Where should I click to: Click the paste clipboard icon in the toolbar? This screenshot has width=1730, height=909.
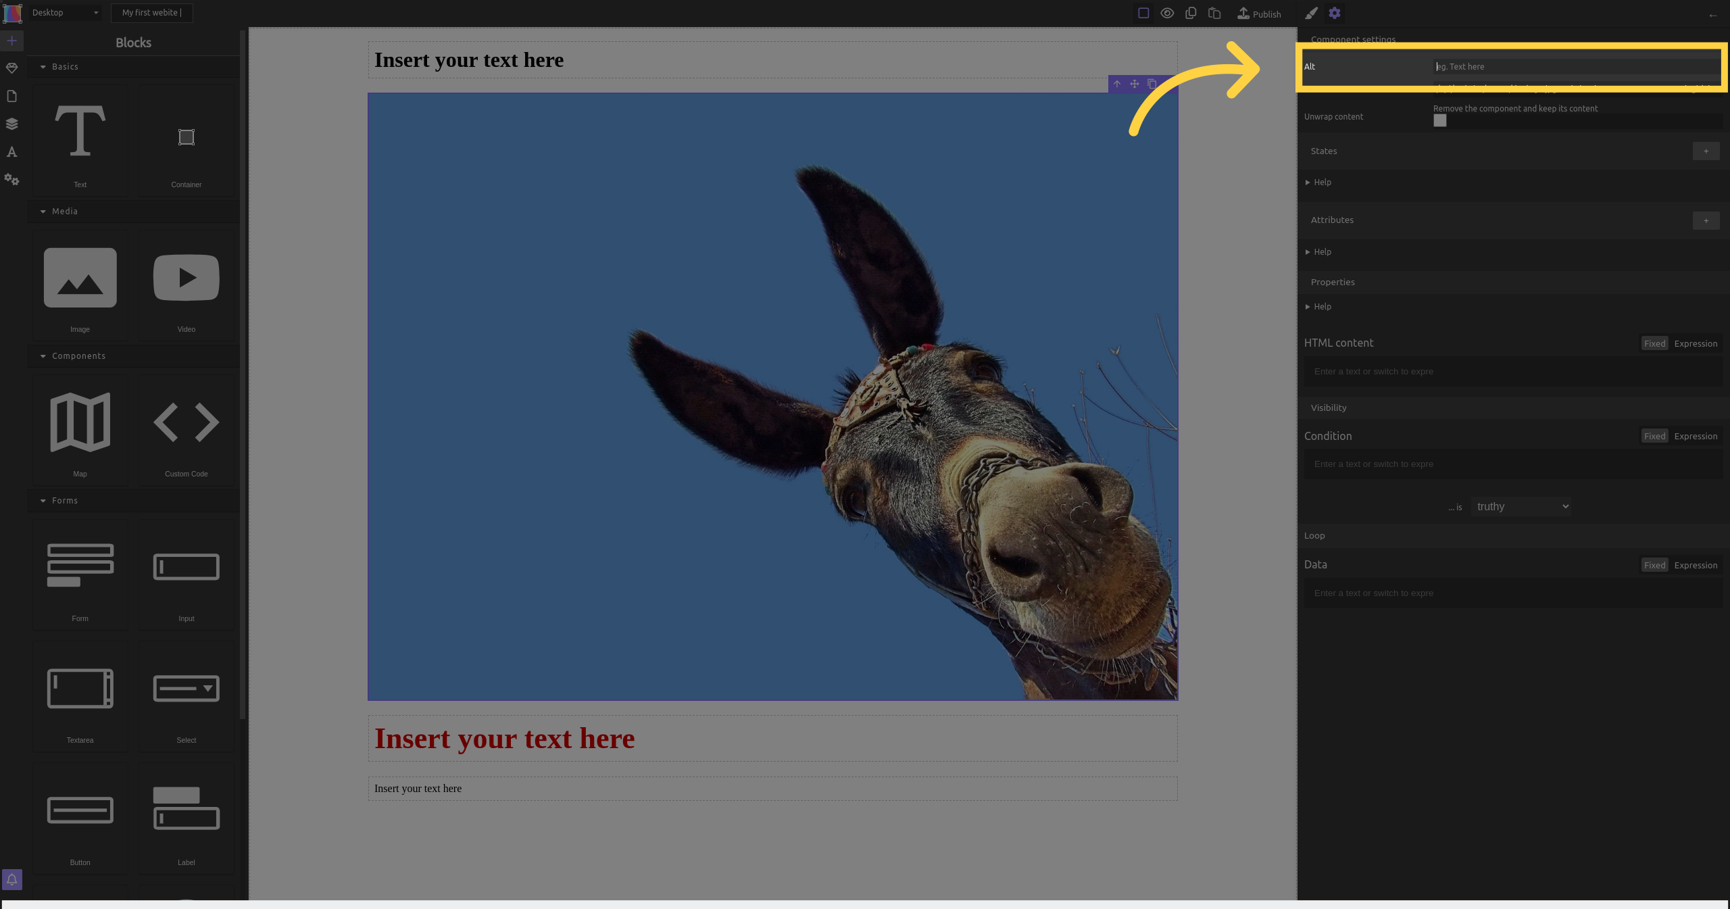pyautogui.click(x=1214, y=13)
